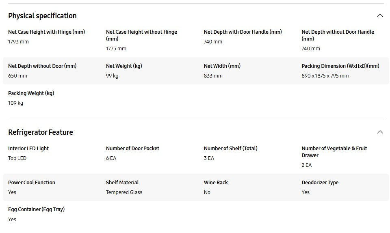Select the Number of Shelf (Total) label
This screenshot has height=233, width=390.
click(230, 149)
